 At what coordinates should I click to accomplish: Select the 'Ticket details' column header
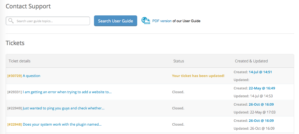pos(19,61)
